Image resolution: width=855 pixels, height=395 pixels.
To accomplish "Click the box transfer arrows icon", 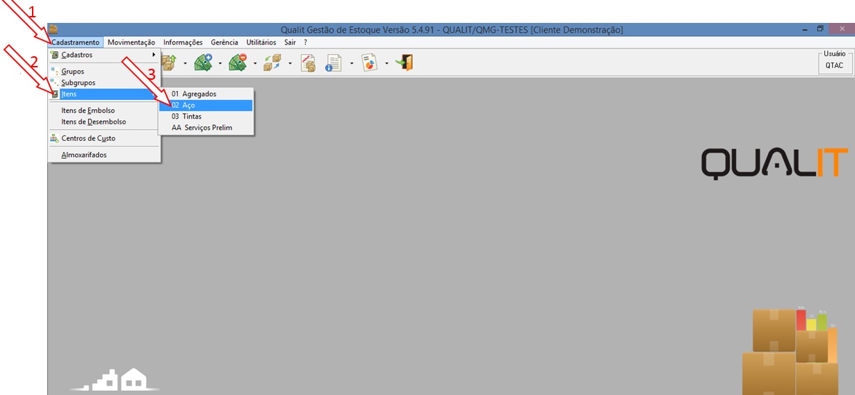I will point(272,62).
